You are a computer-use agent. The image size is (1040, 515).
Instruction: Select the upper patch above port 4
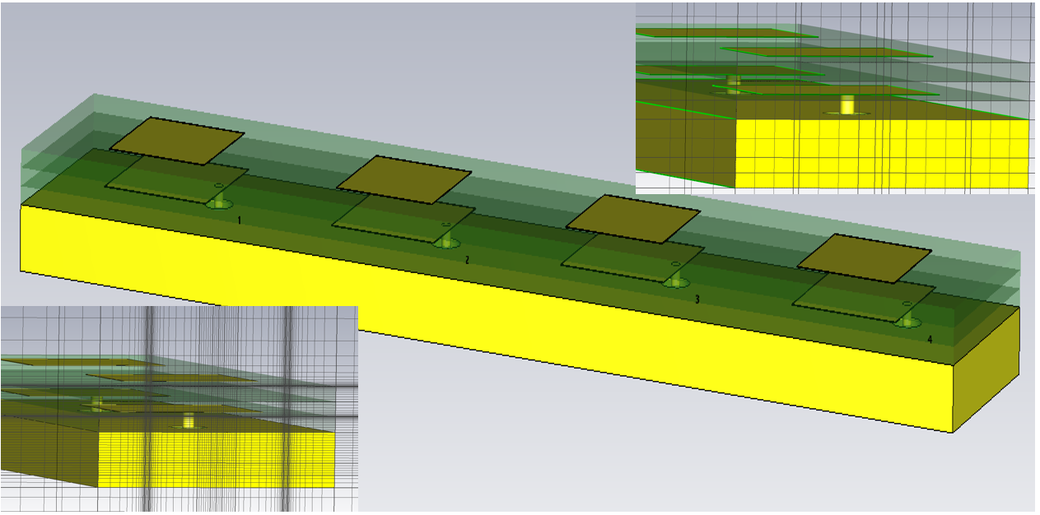(x=864, y=257)
